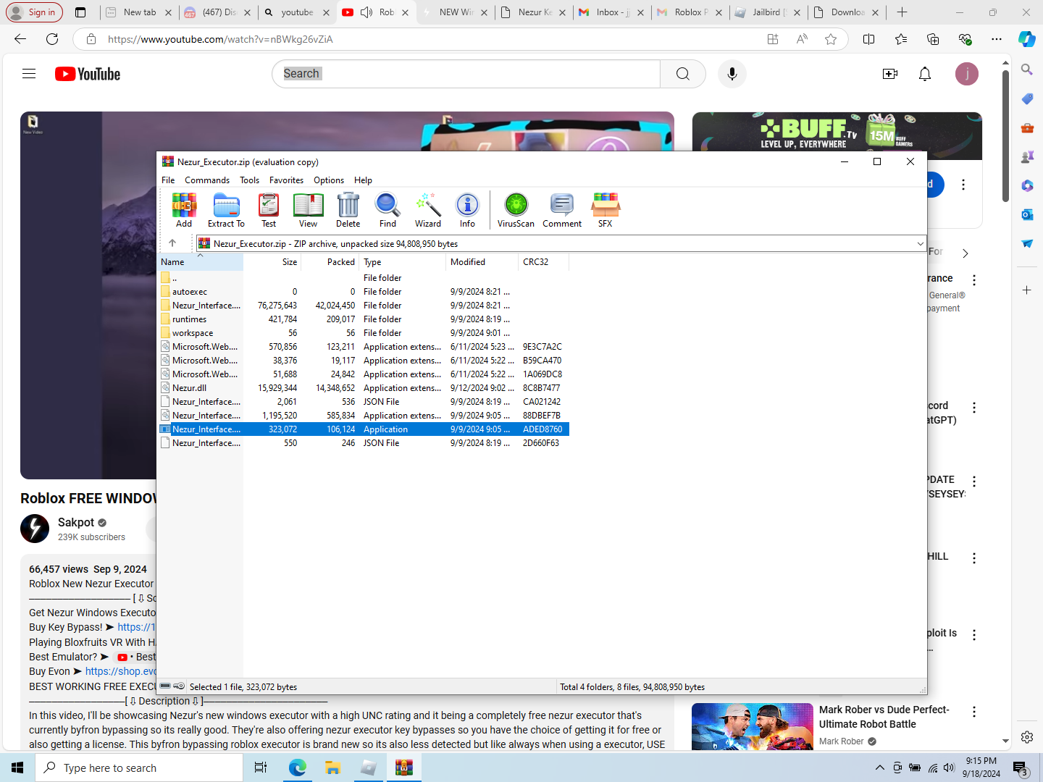This screenshot has width=1043, height=782.
Task: Expand the archive address dropdown
Action: click(x=920, y=243)
